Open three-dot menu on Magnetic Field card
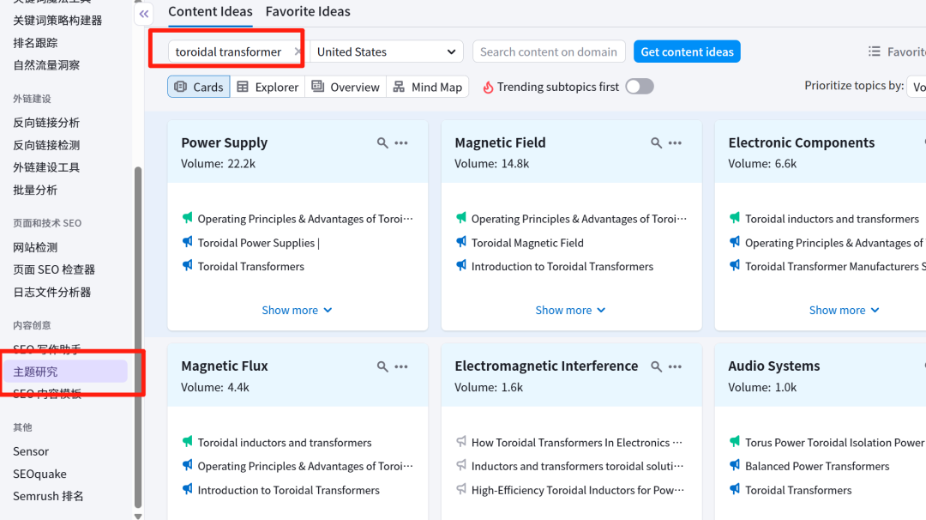The height and width of the screenshot is (520, 926). click(x=675, y=143)
